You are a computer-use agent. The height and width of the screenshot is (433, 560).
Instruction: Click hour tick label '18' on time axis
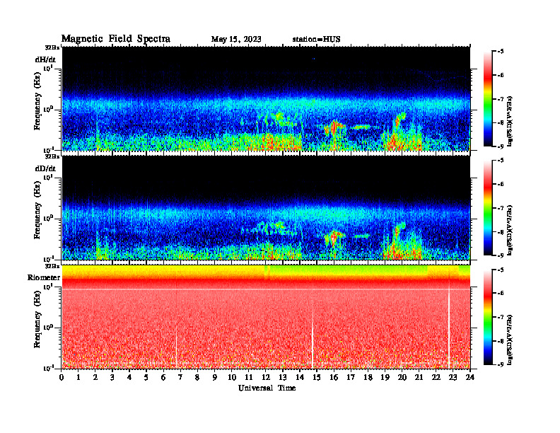pyautogui.click(x=368, y=378)
